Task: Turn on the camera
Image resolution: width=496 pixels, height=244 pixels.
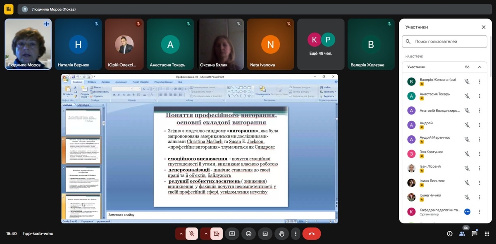Action: (x=216, y=234)
